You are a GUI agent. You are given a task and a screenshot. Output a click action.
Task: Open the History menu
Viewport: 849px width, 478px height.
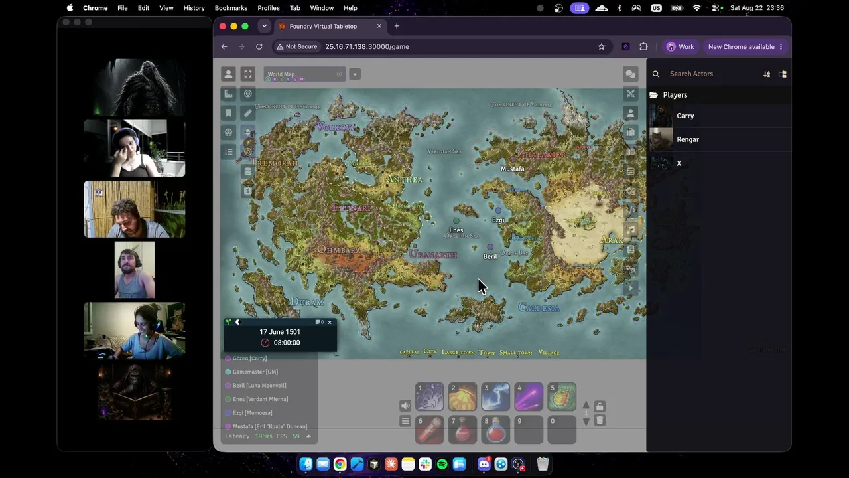click(x=194, y=8)
